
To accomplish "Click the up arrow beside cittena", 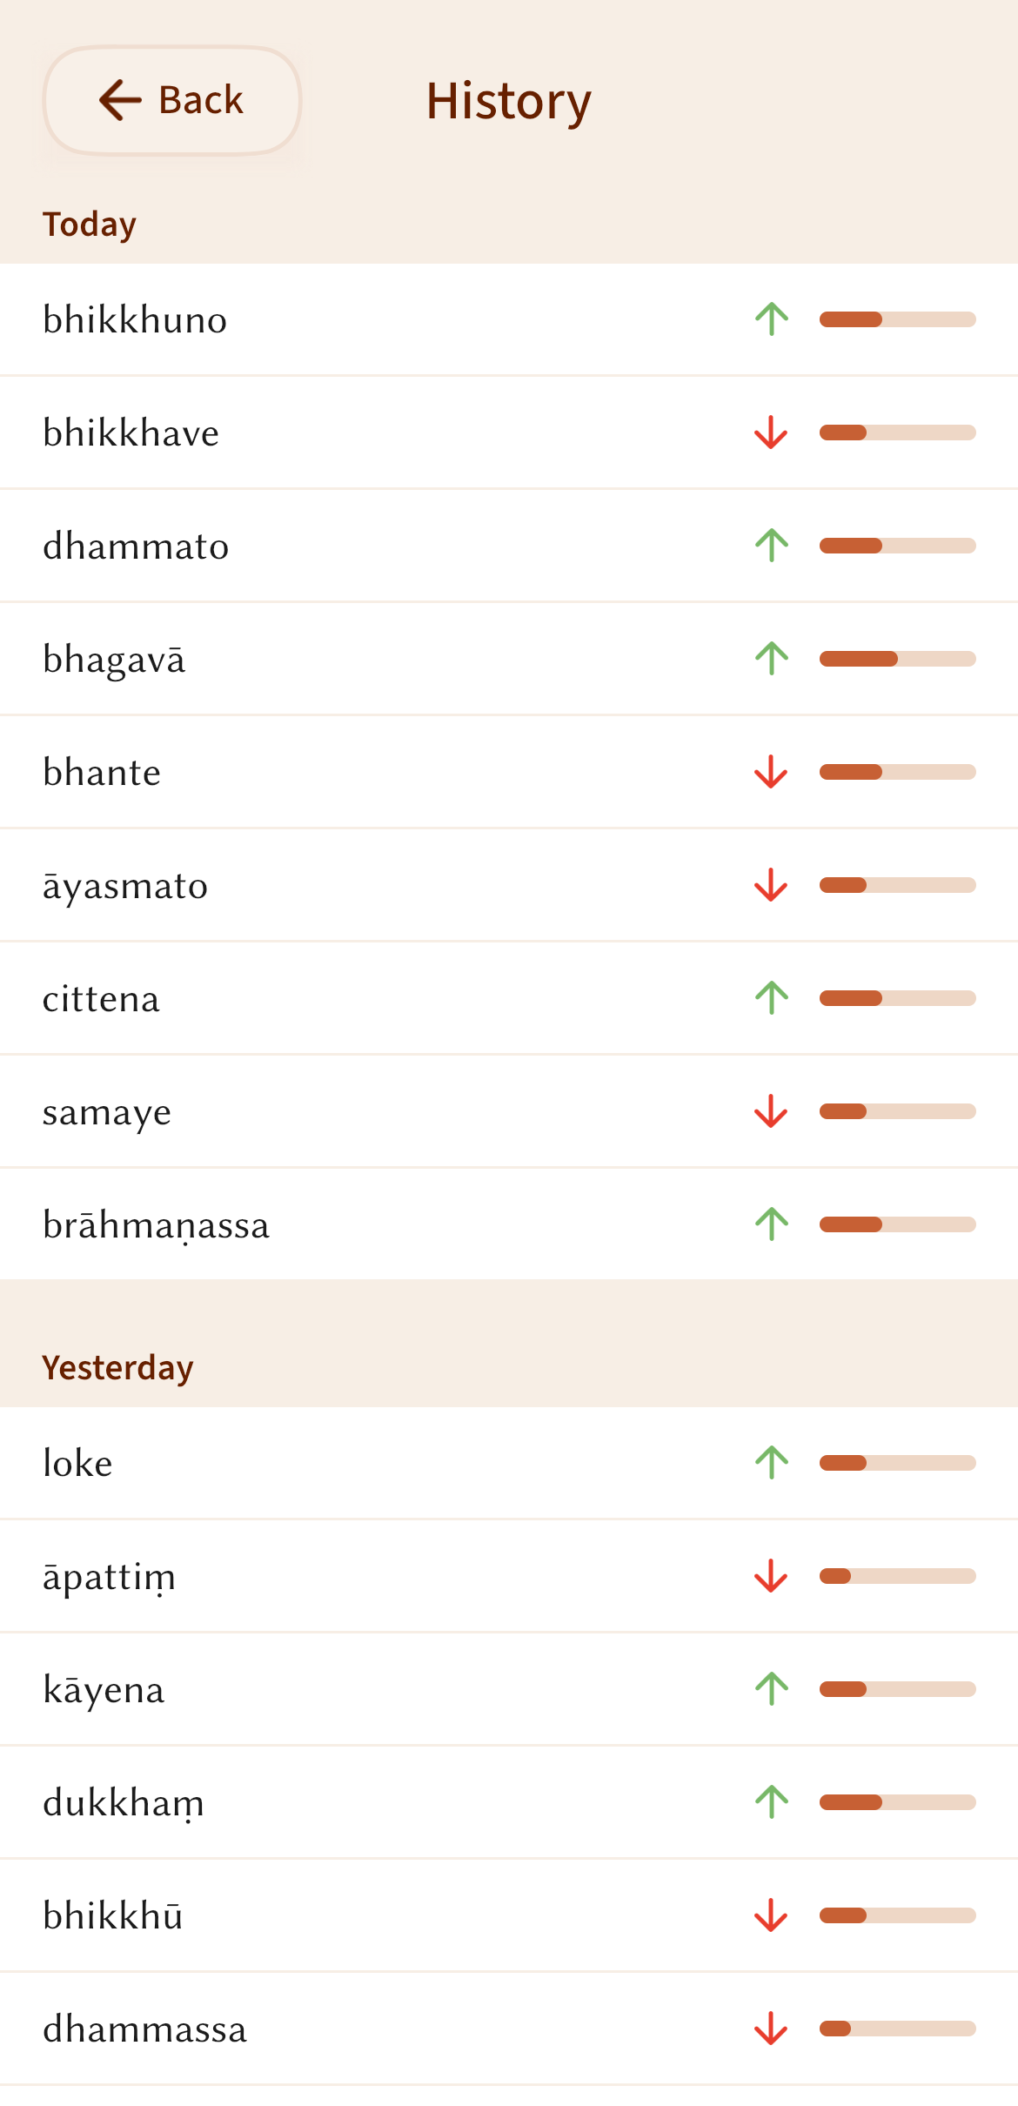I will point(771,998).
